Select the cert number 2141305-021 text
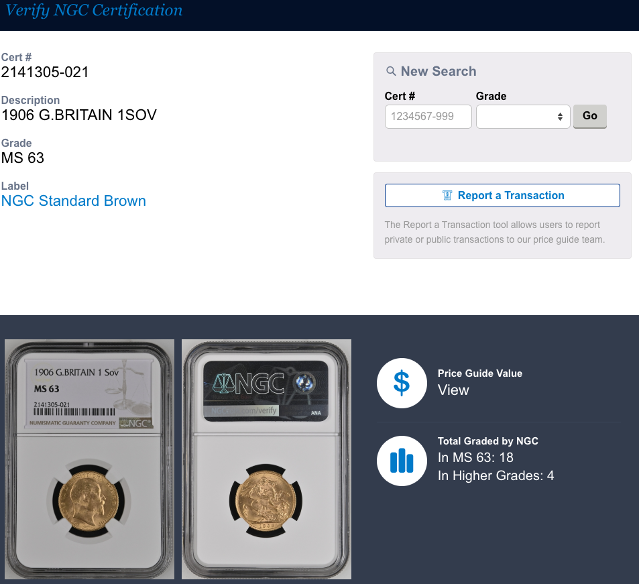This screenshot has height=584, width=639. [x=45, y=72]
